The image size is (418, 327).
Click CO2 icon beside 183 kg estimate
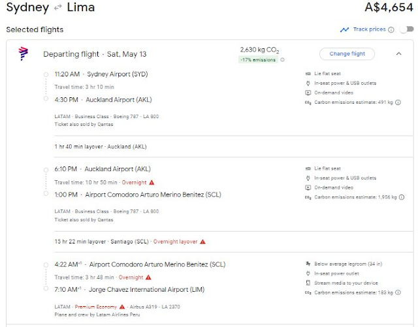[308, 292]
